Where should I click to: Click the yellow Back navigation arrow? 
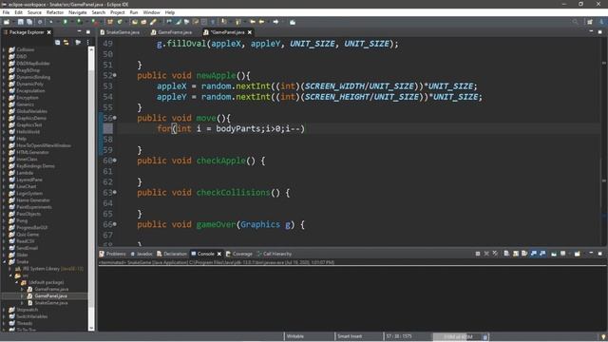click(262, 22)
